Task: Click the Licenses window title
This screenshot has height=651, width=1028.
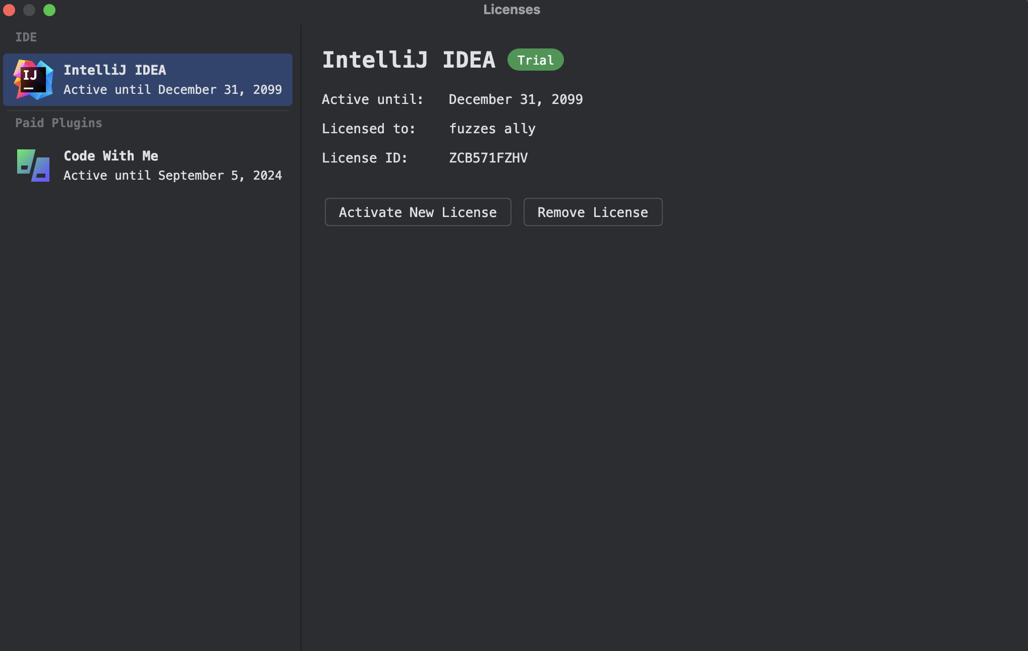Action: (511, 10)
